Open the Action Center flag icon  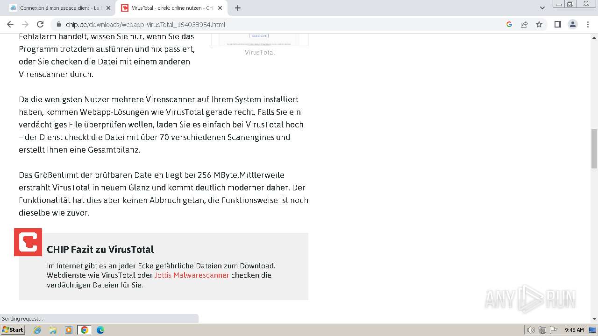[x=554, y=330]
